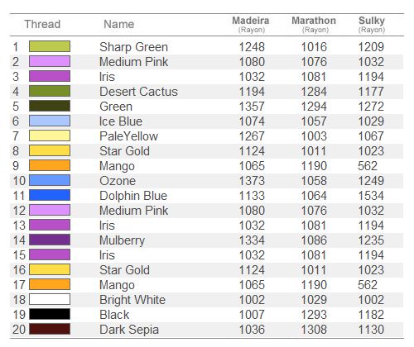Click the Sulky column header
Viewport: 414px width, 347px height.
[372, 24]
